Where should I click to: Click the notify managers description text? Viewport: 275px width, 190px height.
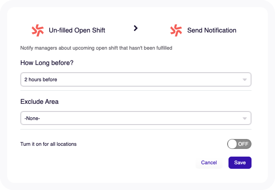[x=96, y=48]
